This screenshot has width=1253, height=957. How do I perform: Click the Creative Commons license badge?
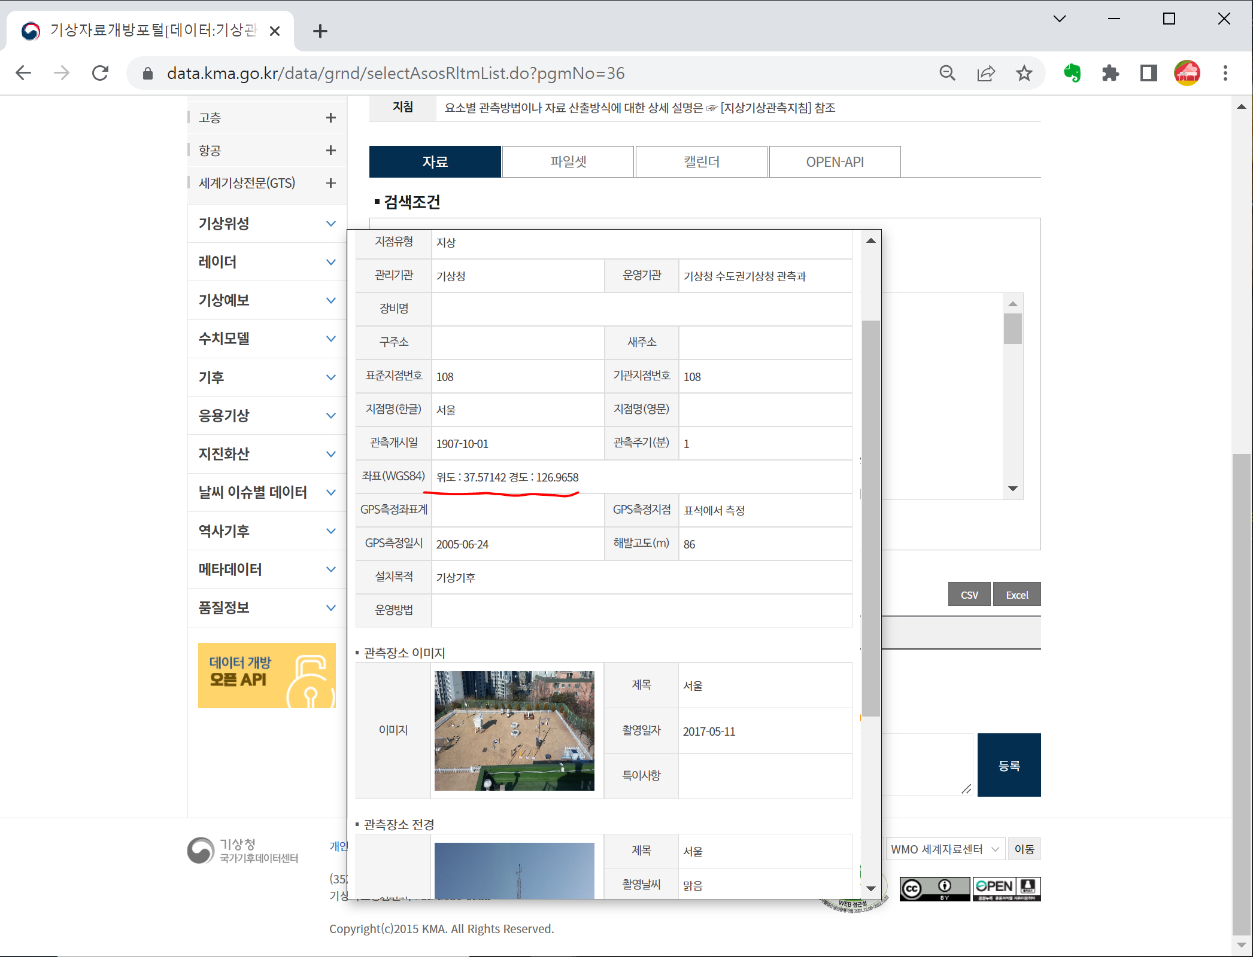click(934, 889)
